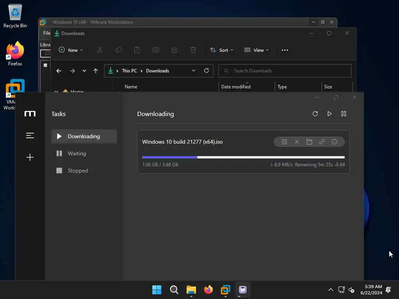Open the Sort dropdown in explorer
Screen dimensions: 399x299
pos(221,50)
